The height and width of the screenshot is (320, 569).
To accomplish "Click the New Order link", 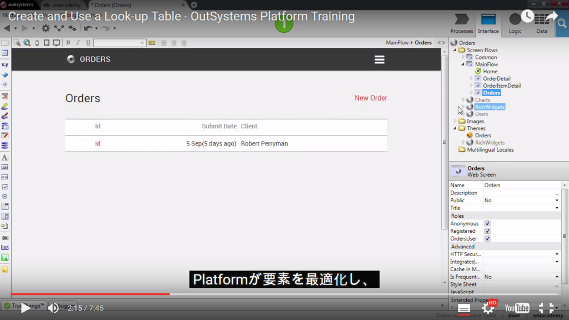I will 371,98.
